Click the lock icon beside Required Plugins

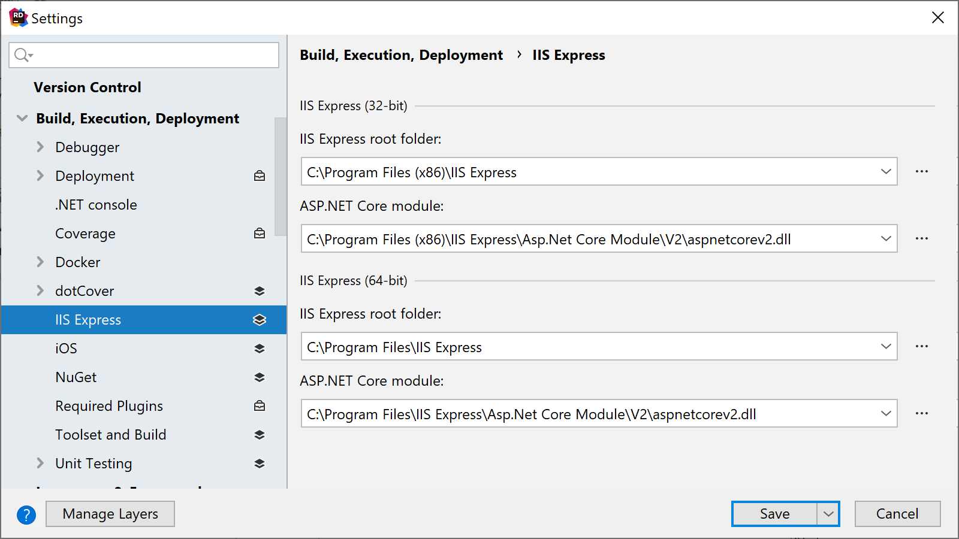tap(260, 405)
